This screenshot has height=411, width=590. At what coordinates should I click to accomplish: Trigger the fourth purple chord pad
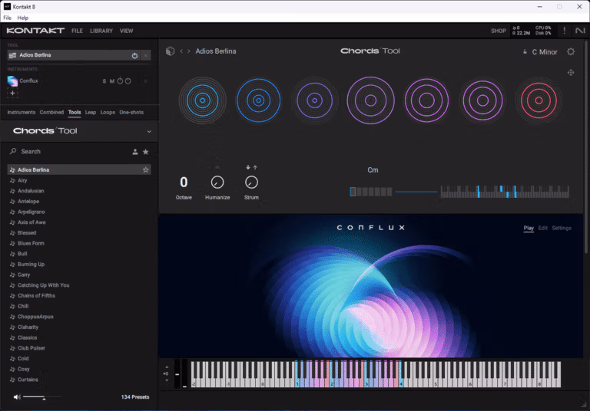[370, 100]
